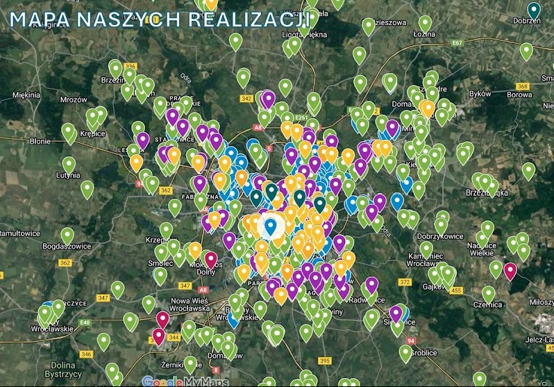Open the Google My Maps logo link

coord(185,381)
